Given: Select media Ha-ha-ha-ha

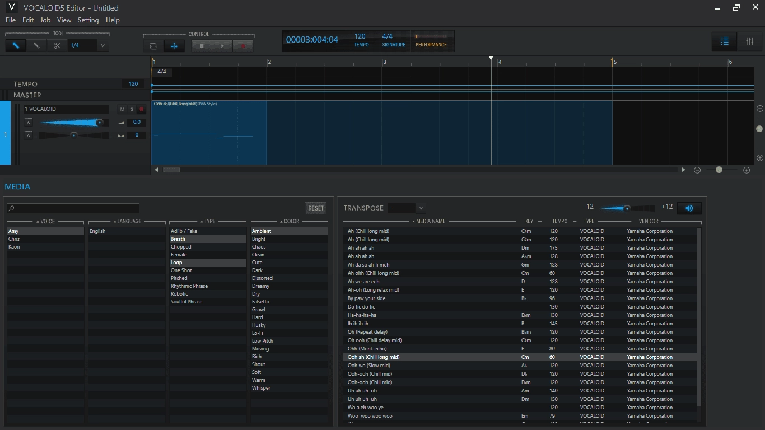Looking at the screenshot, I should click(520, 315).
